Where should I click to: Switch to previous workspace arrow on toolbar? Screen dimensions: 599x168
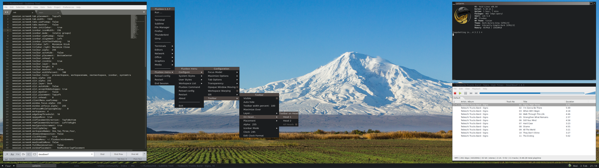coord(2,166)
